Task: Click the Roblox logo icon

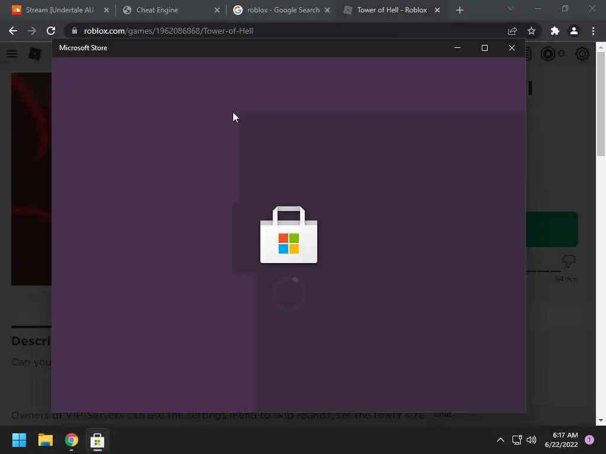Action: point(35,54)
